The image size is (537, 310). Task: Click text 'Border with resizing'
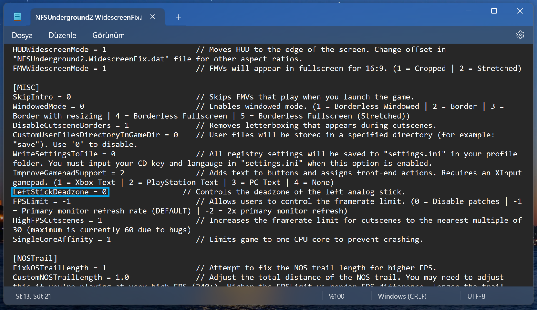click(x=57, y=116)
